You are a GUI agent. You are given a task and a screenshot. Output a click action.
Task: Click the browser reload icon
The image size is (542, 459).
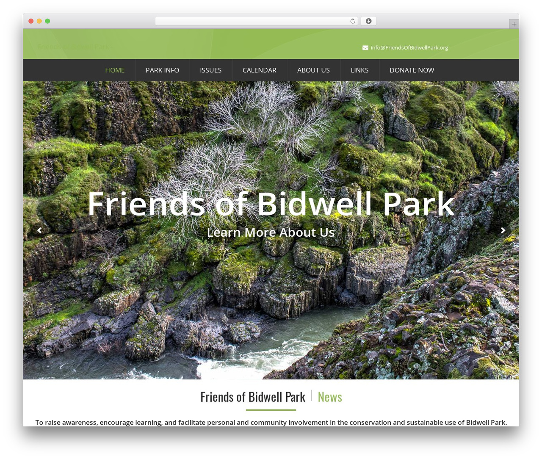(352, 21)
